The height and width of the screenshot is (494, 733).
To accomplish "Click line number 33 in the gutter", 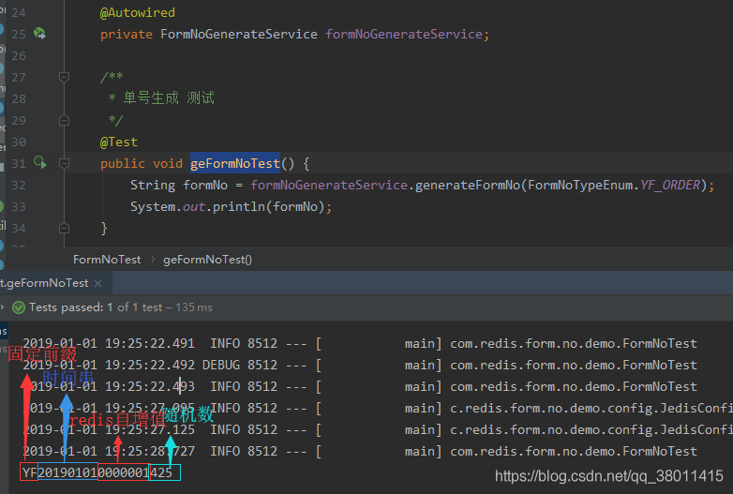I will (x=19, y=206).
